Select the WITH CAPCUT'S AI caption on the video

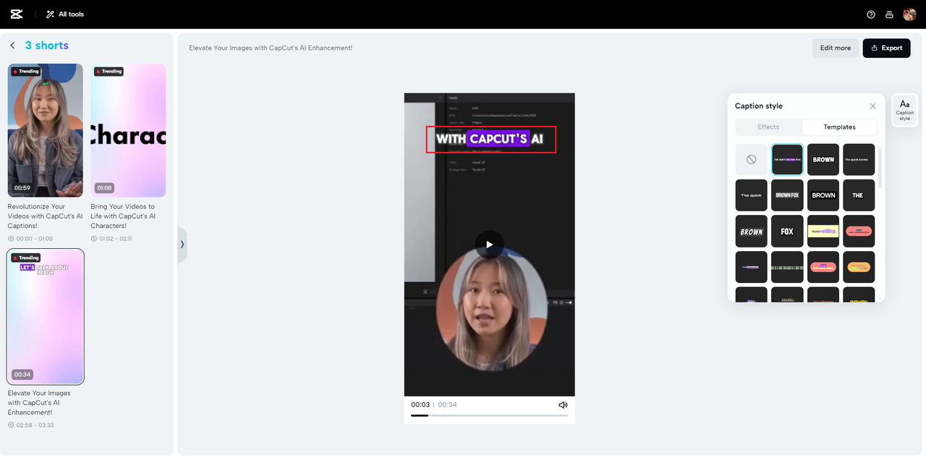click(x=490, y=139)
